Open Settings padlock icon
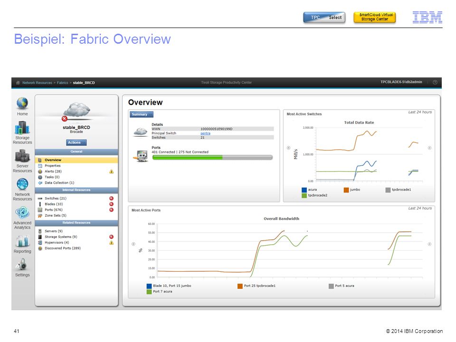The image size is (456, 342). pyautogui.click(x=22, y=265)
